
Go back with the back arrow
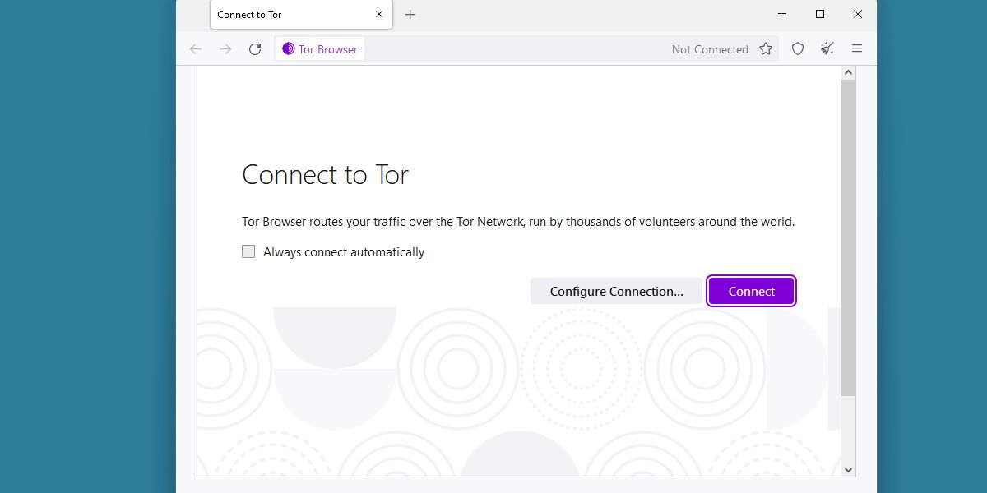[x=196, y=49]
